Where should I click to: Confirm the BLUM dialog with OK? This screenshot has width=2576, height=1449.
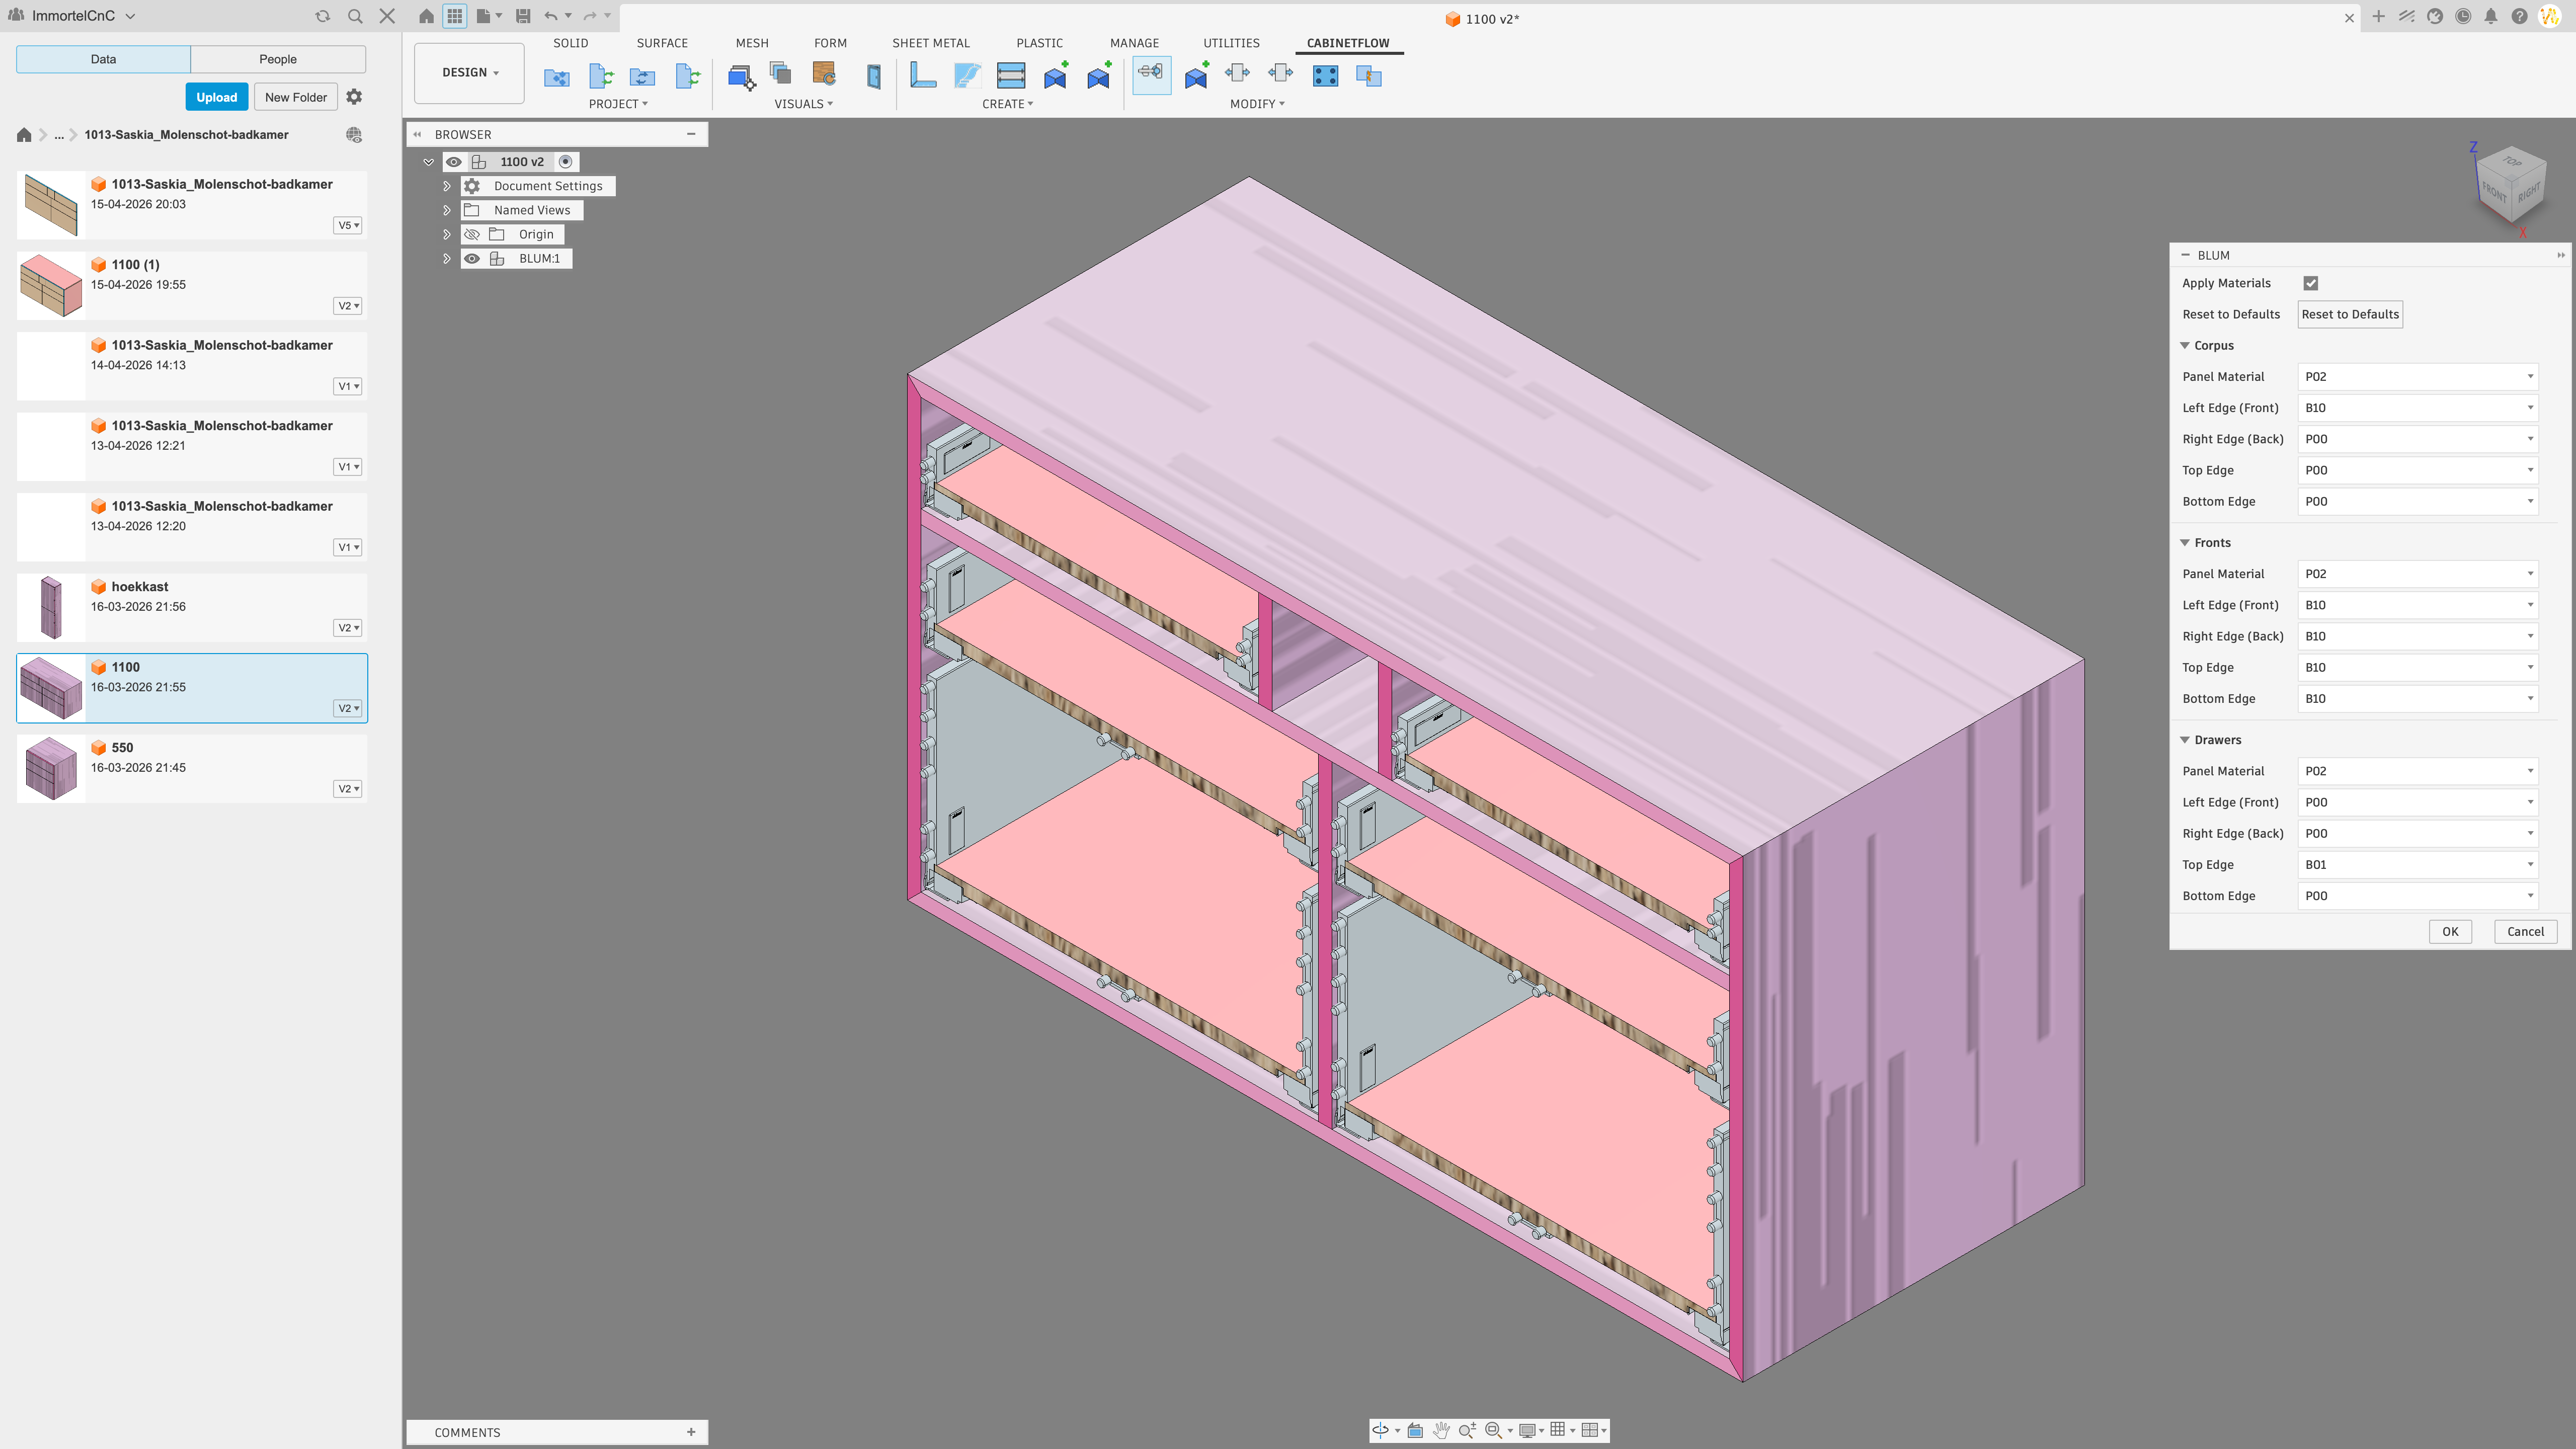coord(2450,932)
